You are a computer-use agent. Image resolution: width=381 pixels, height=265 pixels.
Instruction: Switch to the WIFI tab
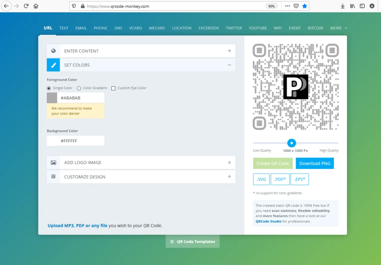(278, 28)
